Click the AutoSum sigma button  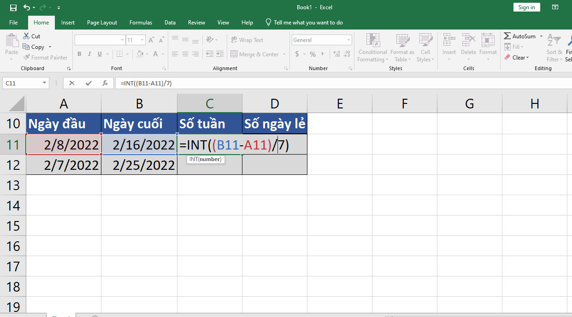pos(520,36)
